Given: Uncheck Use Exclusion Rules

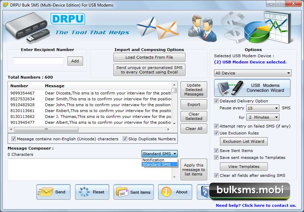Looking at the screenshot, I should click(216, 133).
